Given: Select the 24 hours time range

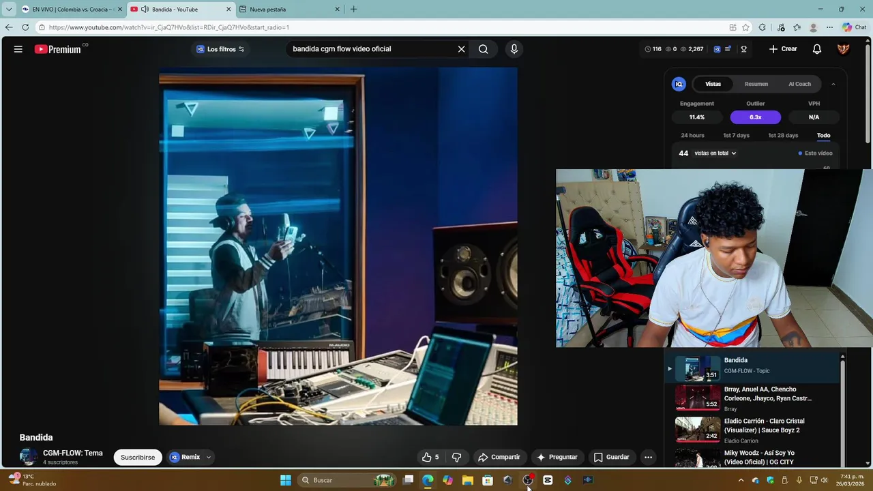Looking at the screenshot, I should tap(692, 135).
